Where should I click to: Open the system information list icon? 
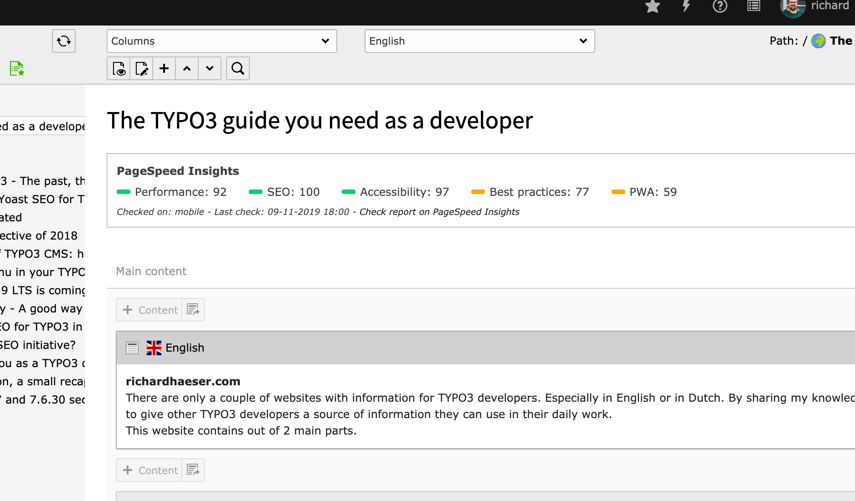coord(754,6)
